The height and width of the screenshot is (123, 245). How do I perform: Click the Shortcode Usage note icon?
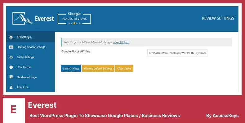(x=11, y=77)
